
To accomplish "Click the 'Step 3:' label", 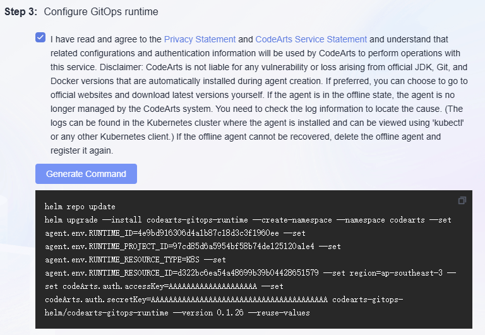I will 21,12.
